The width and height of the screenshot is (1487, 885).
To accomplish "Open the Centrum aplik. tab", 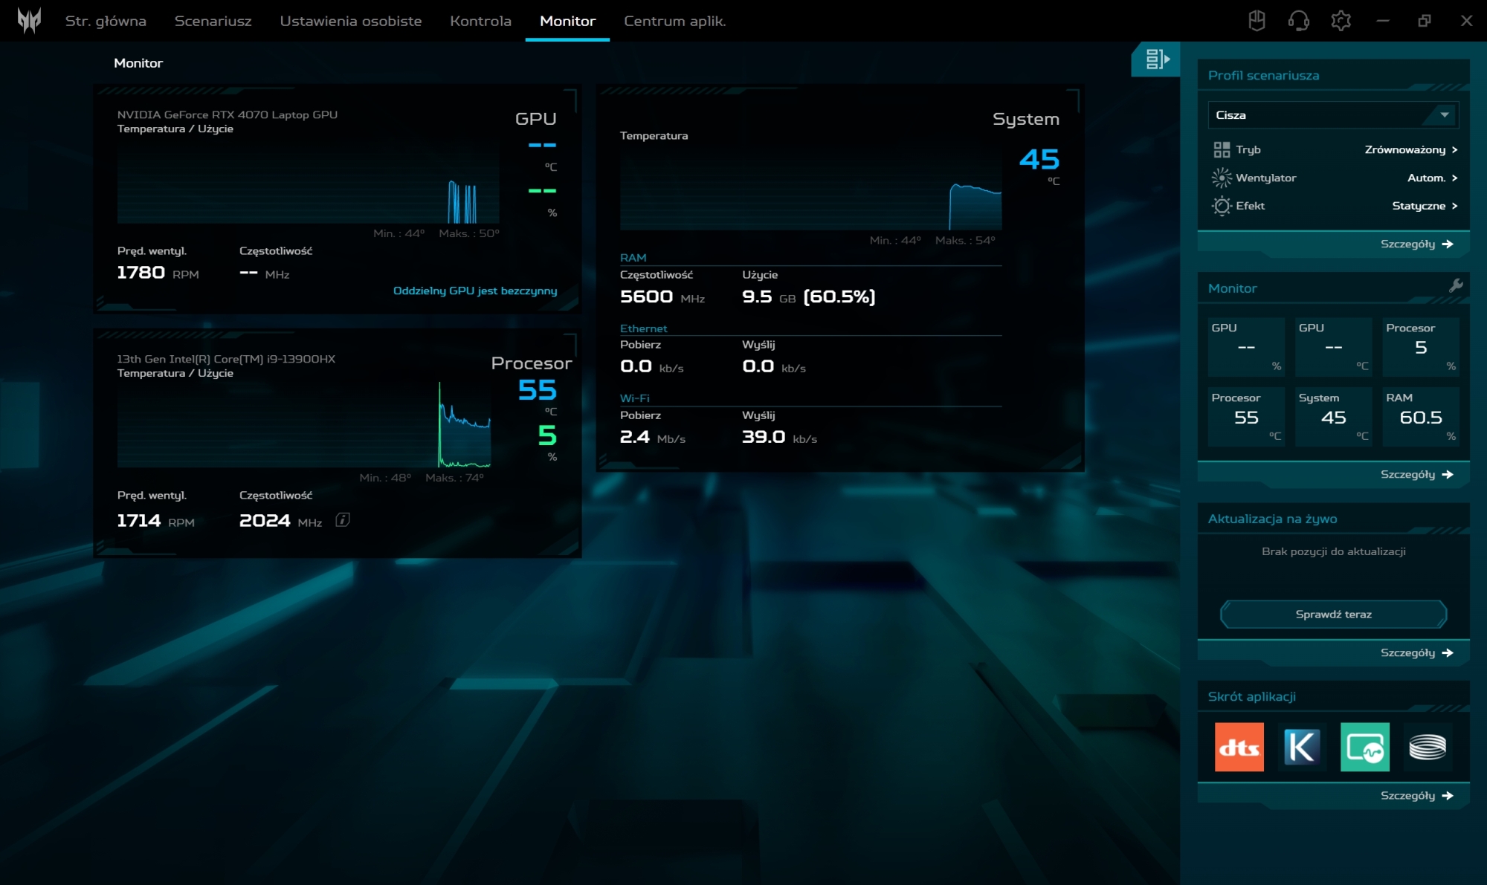I will tap(675, 21).
